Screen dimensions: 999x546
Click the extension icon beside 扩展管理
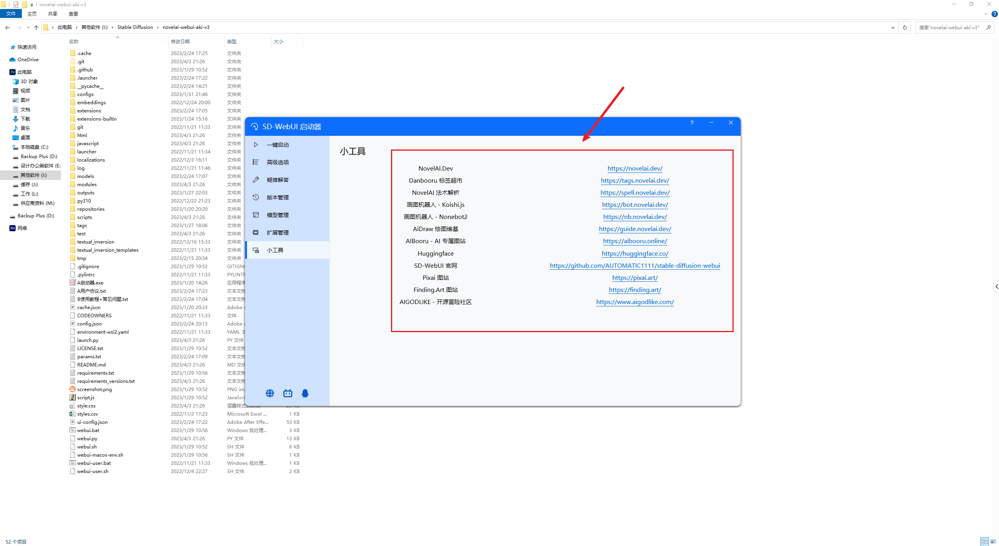click(256, 232)
